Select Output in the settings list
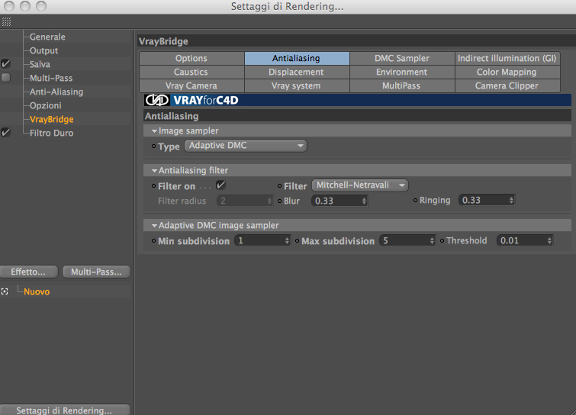The image size is (576, 415). [43, 50]
